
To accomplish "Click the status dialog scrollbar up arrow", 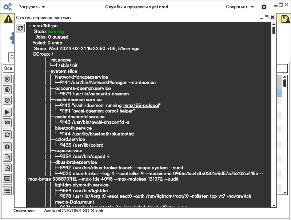I will click(x=274, y=24).
